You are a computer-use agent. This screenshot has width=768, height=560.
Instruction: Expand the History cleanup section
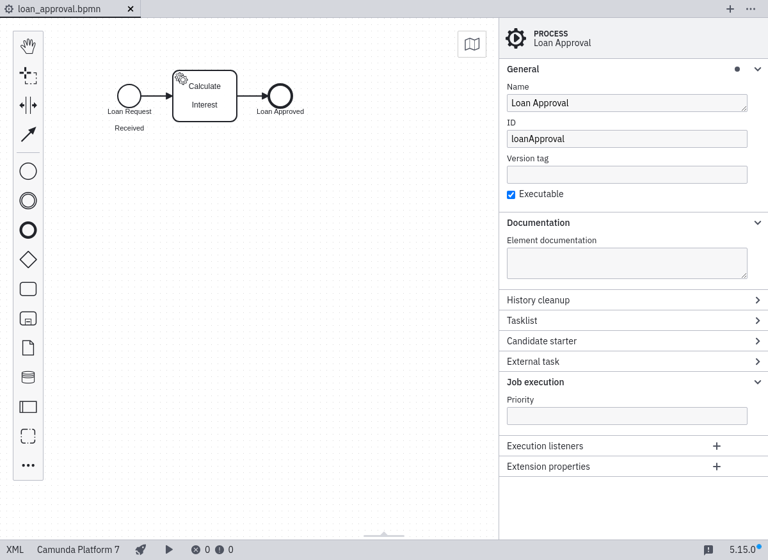pyautogui.click(x=757, y=300)
